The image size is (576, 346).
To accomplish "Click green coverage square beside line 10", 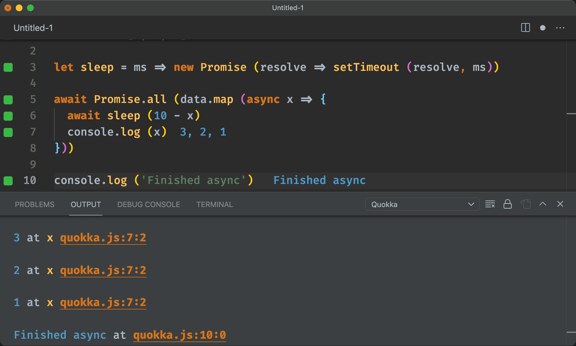I will point(8,181).
